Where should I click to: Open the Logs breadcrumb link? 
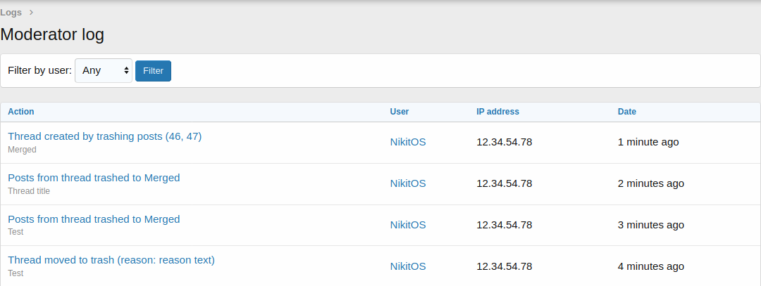tap(11, 12)
